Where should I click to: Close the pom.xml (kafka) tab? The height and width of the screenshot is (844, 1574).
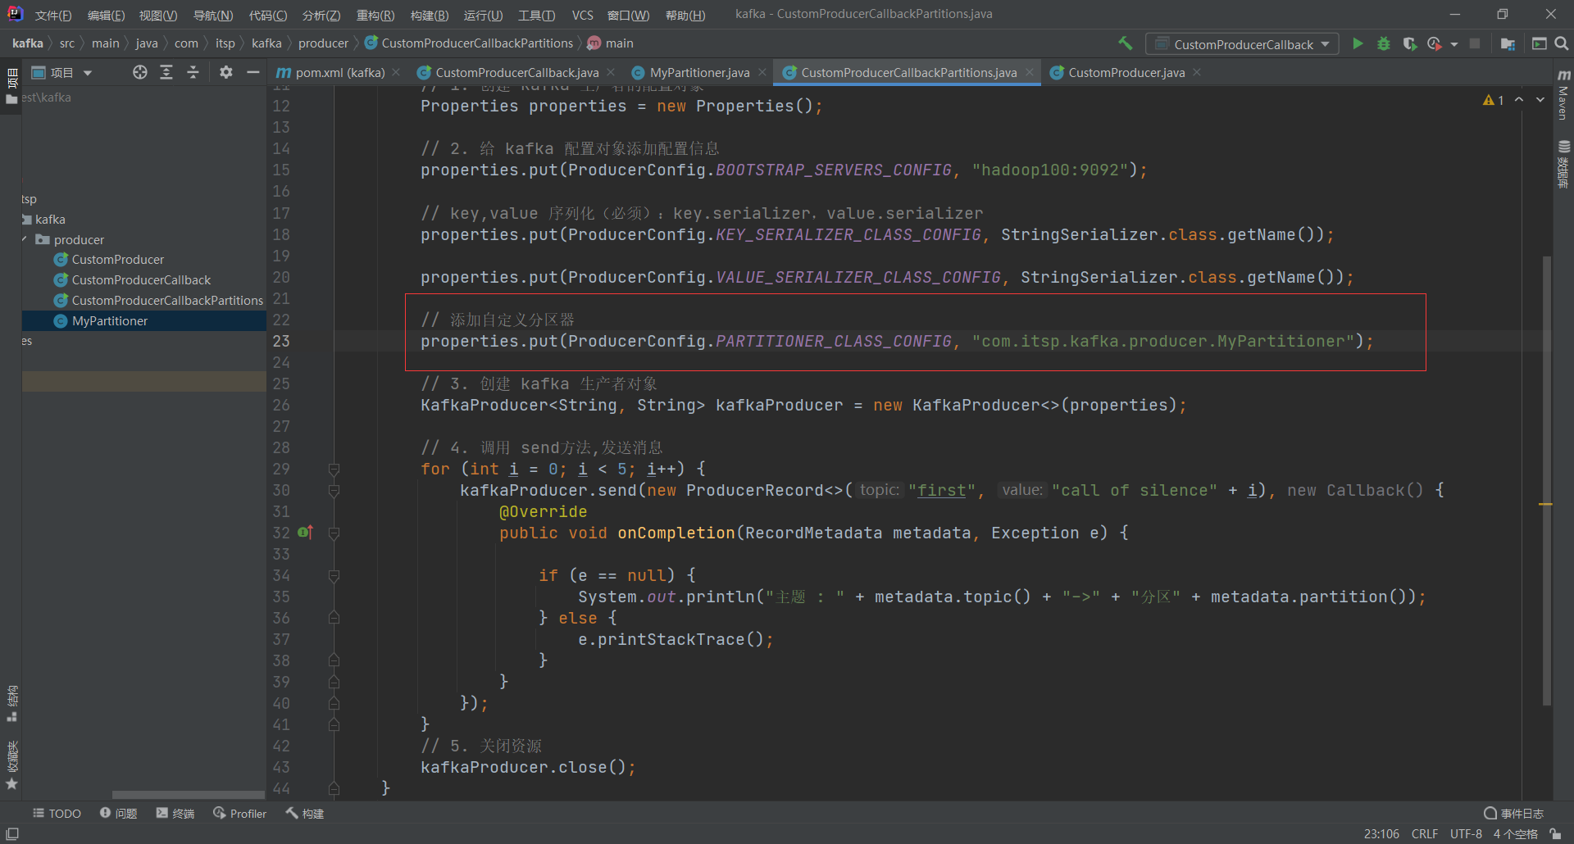(397, 72)
